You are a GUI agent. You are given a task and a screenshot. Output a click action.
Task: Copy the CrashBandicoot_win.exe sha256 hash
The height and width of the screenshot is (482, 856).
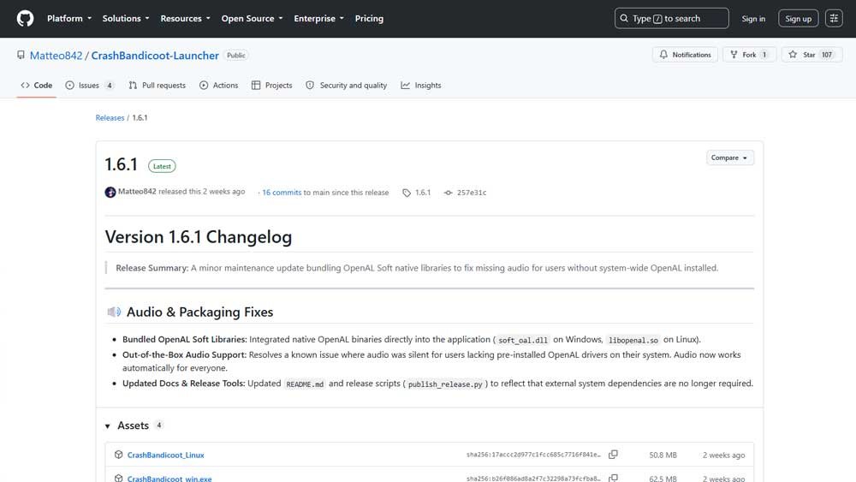coord(614,479)
